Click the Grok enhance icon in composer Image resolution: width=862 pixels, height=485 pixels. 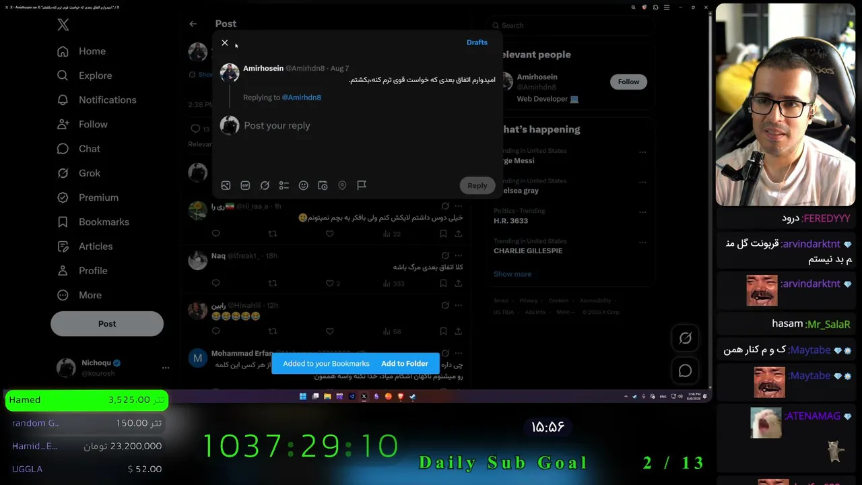click(x=265, y=185)
